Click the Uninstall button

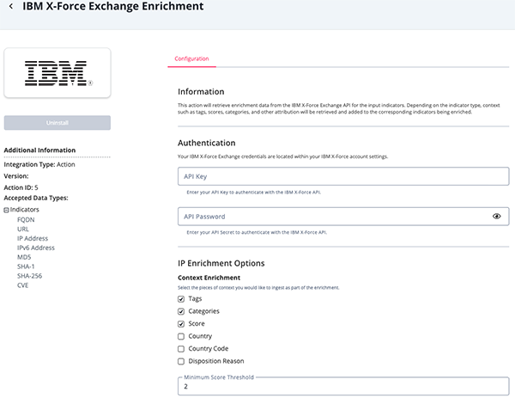tap(58, 123)
